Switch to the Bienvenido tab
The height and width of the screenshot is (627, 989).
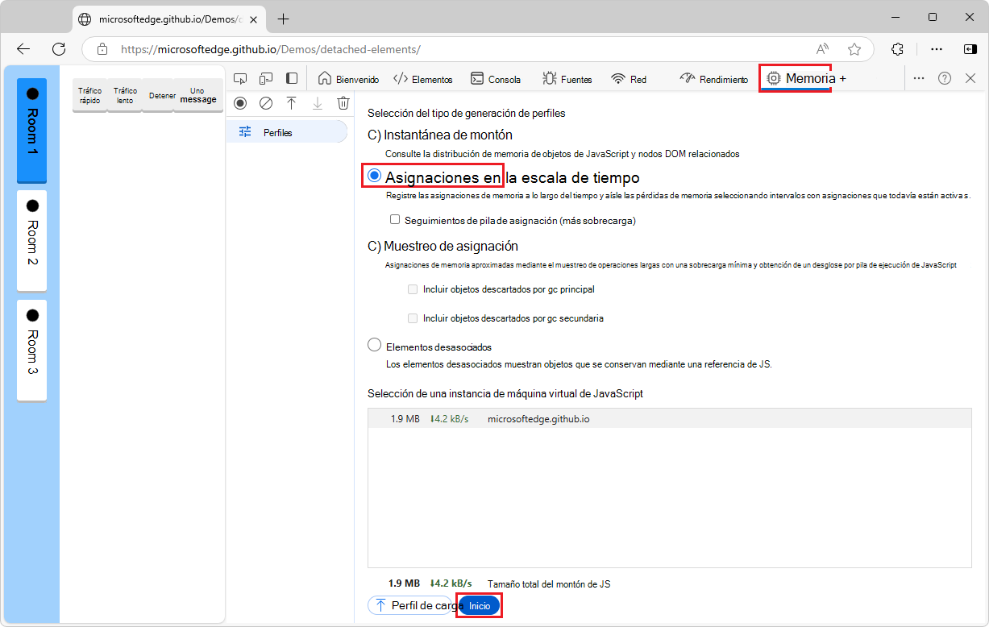pos(348,79)
